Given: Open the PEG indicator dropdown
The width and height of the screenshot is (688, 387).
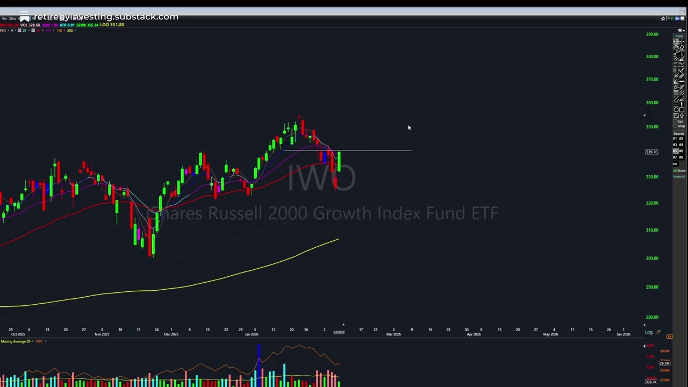Looking at the screenshot, I should pyautogui.click(x=8, y=31).
